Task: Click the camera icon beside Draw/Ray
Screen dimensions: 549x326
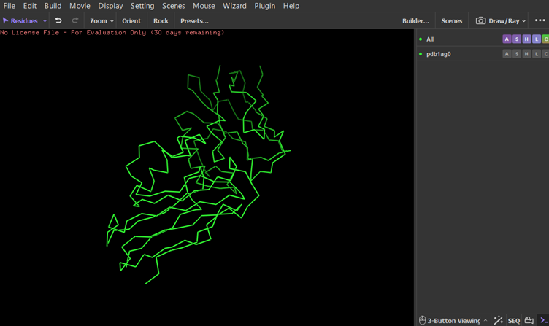Action: 480,20
